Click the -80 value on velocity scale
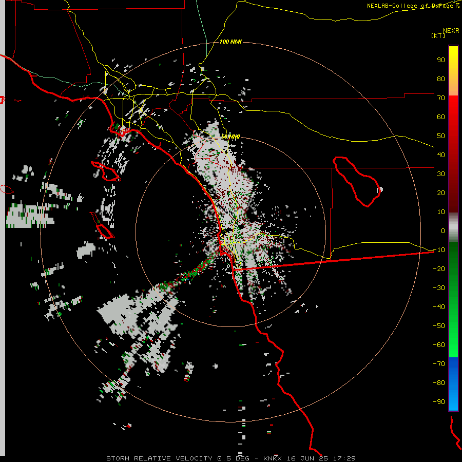The image size is (462, 462). [x=439, y=383]
